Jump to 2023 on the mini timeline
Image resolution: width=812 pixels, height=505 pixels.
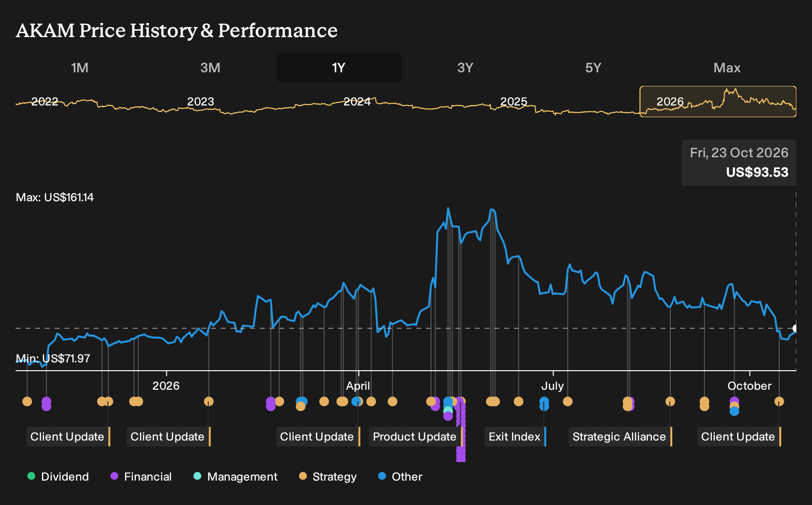pyautogui.click(x=200, y=102)
